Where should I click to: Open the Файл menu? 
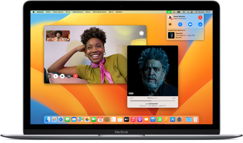click(x=48, y=12)
